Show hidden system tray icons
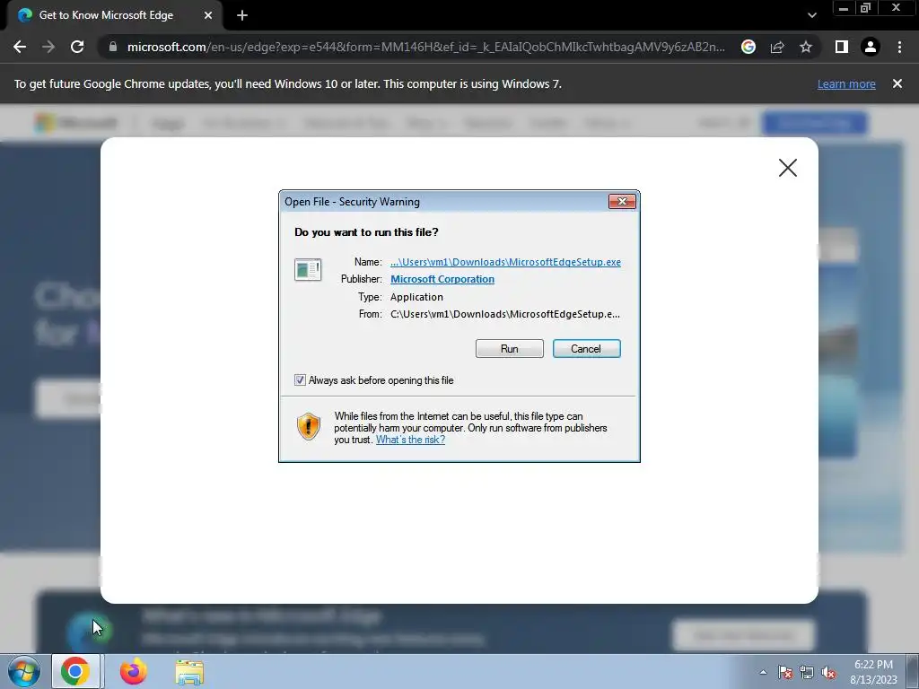 (763, 673)
